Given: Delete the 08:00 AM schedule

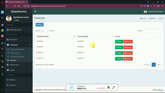Looking at the screenshot, I should (128, 47).
